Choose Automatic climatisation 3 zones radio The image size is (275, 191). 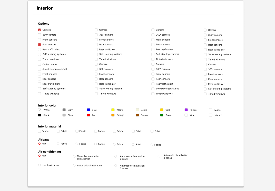pos(116,166)
